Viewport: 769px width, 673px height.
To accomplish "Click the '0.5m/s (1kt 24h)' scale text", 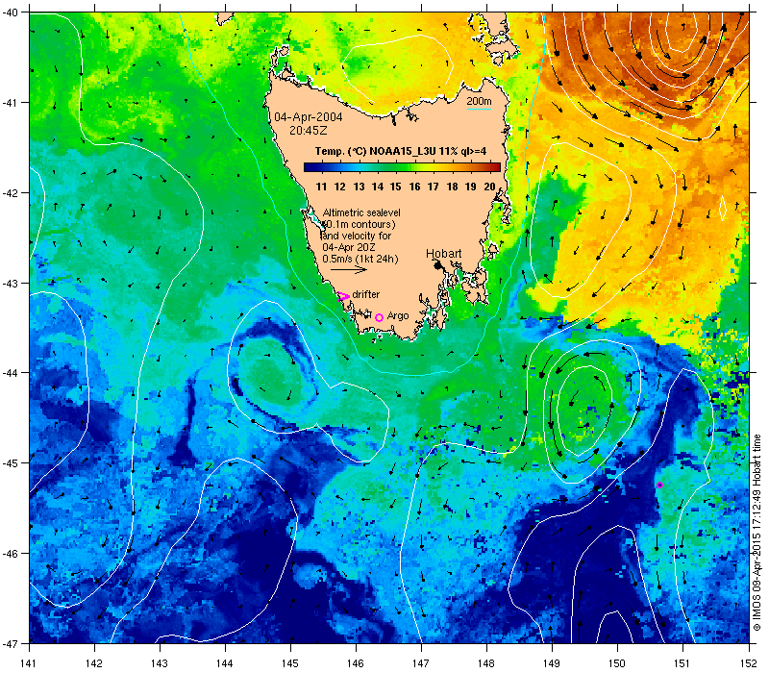I will coord(360,259).
